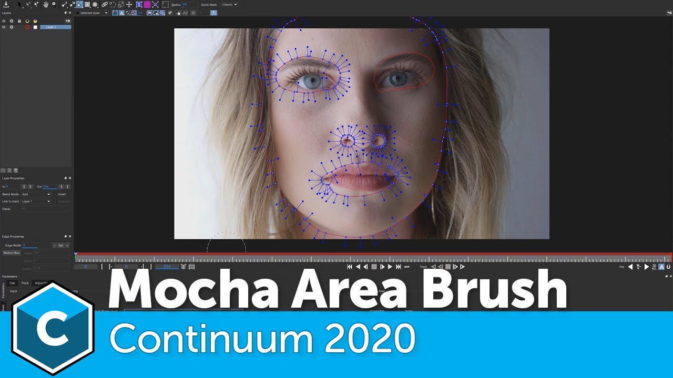Open the AdjustTrack tab

[x=41, y=283]
